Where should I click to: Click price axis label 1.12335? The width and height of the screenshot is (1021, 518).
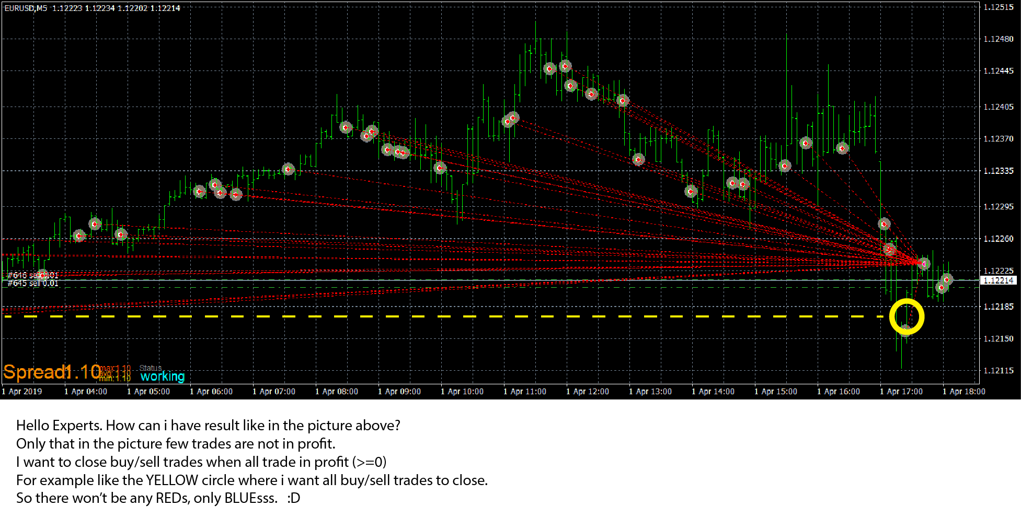point(999,171)
